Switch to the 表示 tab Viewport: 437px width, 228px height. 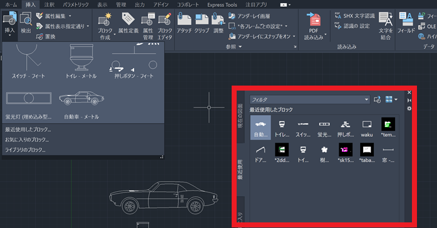102,5
